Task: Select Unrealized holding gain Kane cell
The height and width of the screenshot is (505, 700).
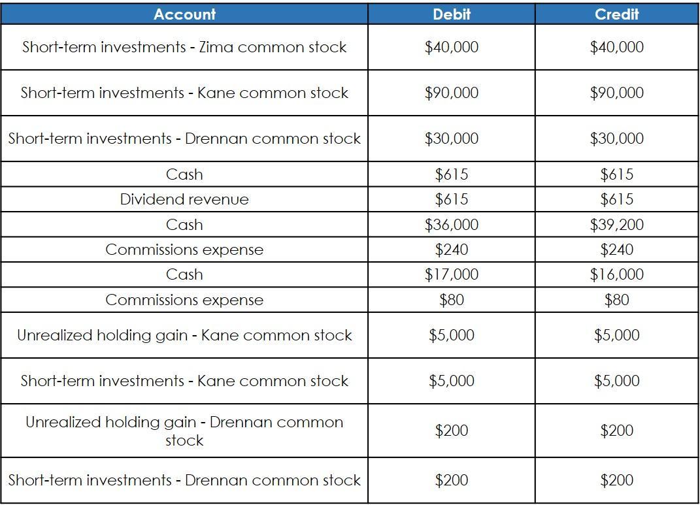Action: (x=184, y=335)
